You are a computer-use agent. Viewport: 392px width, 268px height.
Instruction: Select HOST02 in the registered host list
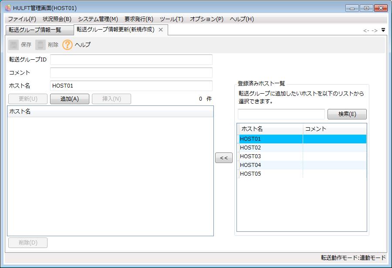(x=303, y=148)
